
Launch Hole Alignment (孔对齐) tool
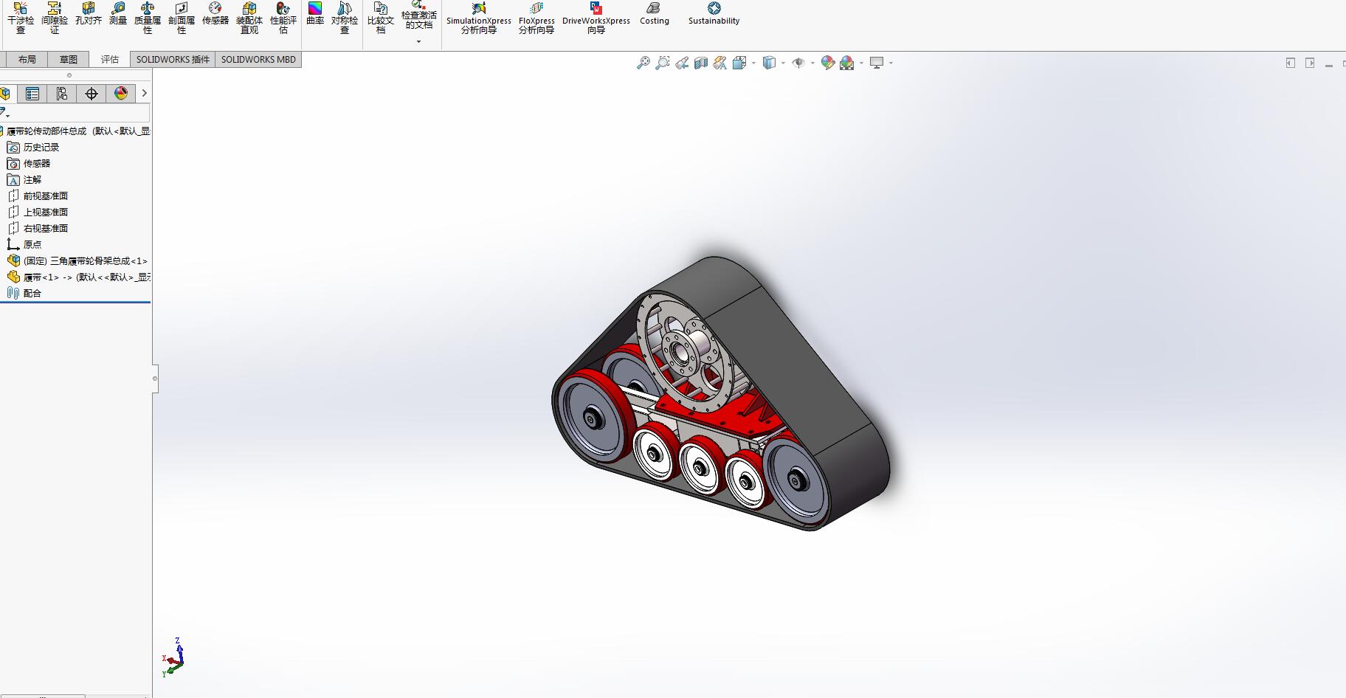pyautogui.click(x=89, y=14)
